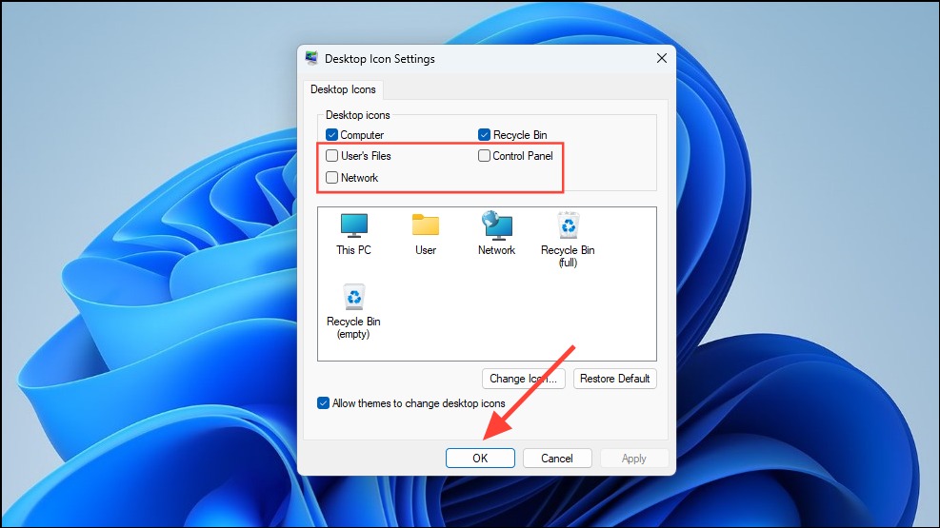Check the Network desktop icon checkbox
The height and width of the screenshot is (528, 940).
[331, 177]
